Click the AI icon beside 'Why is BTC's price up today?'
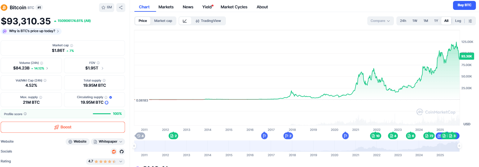Image resolution: width=479 pixels, height=167 pixels. [x=5, y=31]
